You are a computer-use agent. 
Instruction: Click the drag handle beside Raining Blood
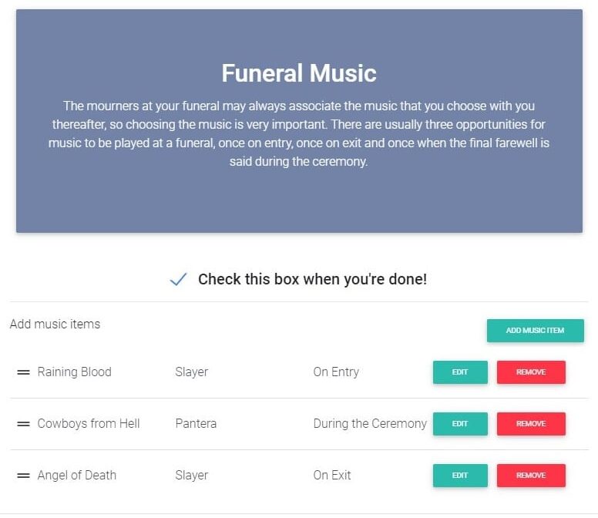coord(23,372)
